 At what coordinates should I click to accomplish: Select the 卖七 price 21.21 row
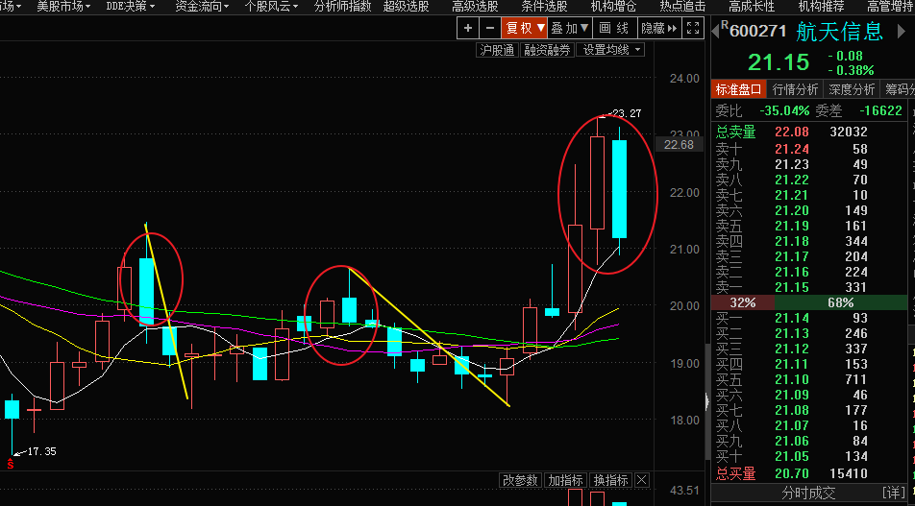click(809, 195)
